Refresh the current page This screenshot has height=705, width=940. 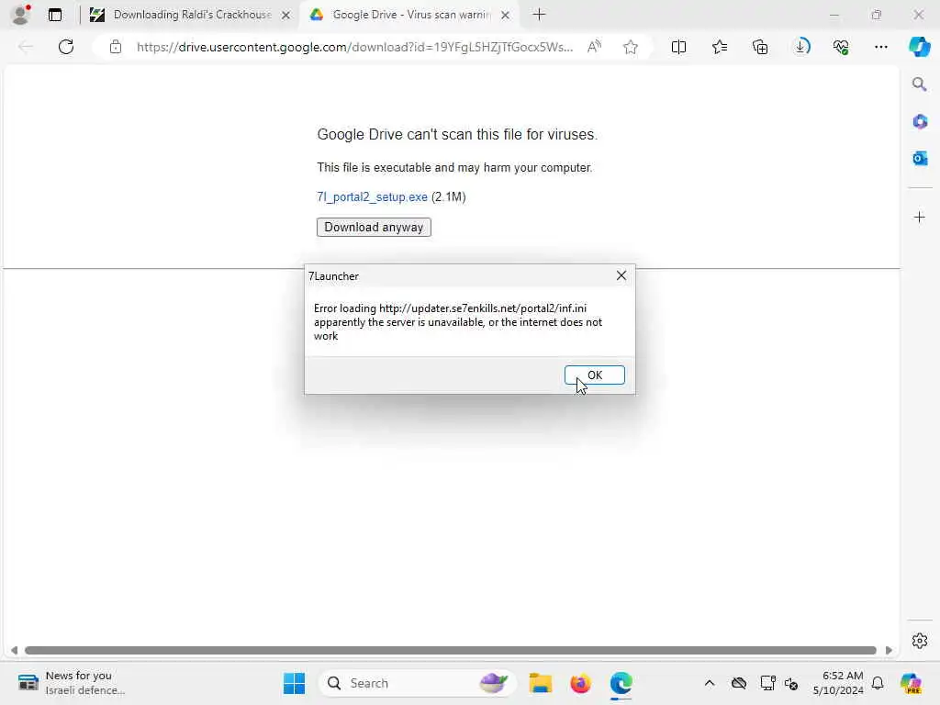point(66,47)
